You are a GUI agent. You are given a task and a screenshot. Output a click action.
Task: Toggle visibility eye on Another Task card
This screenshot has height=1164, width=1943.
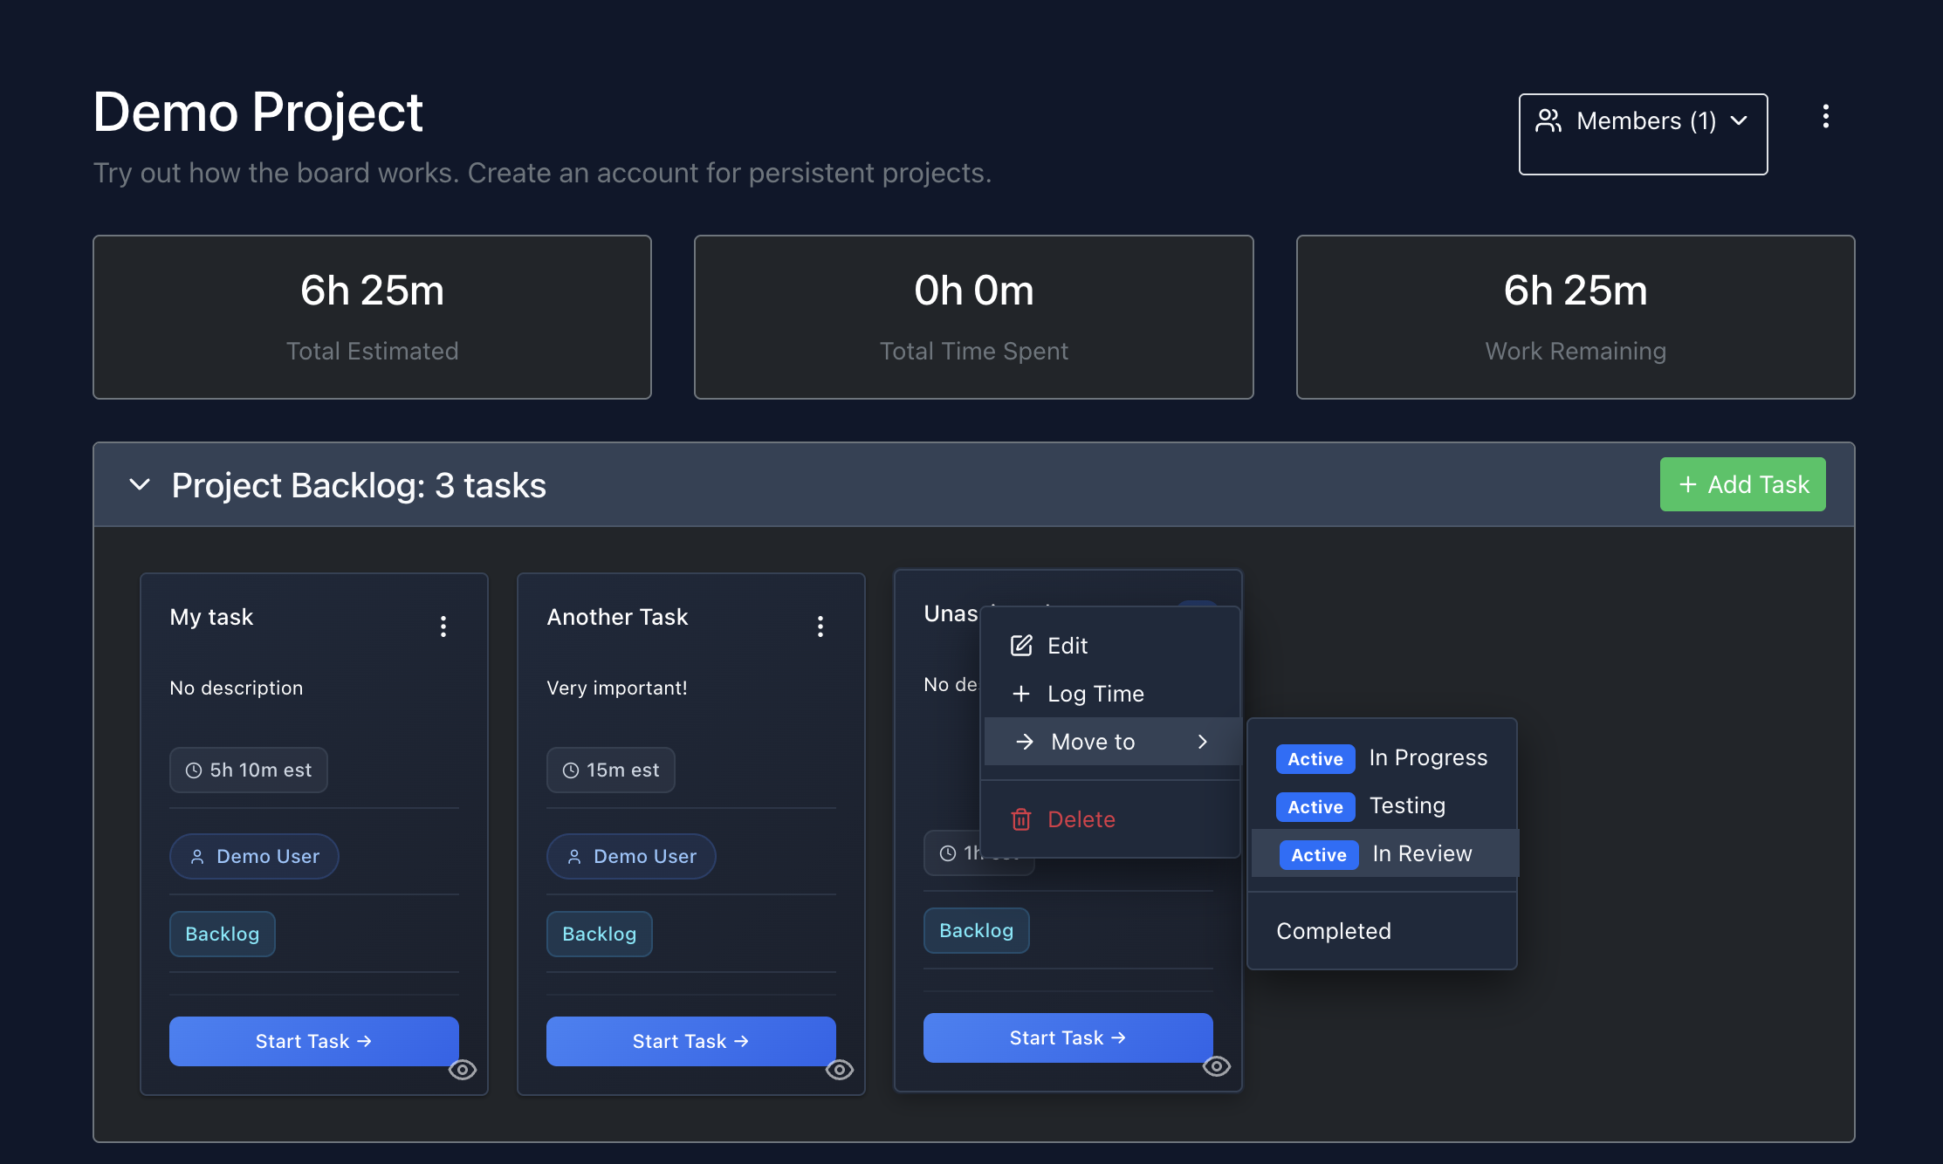click(841, 1069)
